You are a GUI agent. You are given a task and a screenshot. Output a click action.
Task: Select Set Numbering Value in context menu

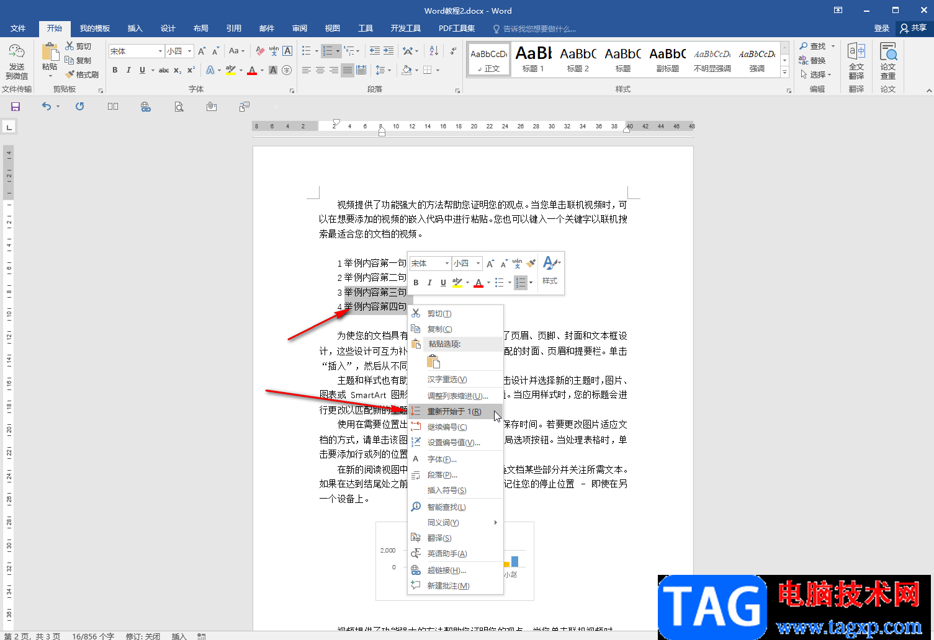[x=455, y=443]
